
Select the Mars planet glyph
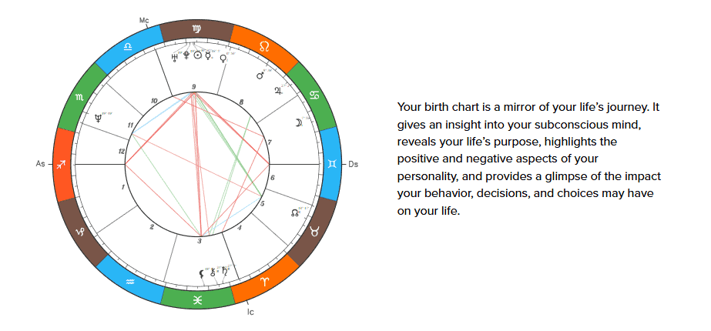click(x=260, y=75)
